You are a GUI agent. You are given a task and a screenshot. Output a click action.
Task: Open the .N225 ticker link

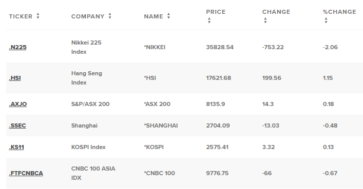click(18, 47)
